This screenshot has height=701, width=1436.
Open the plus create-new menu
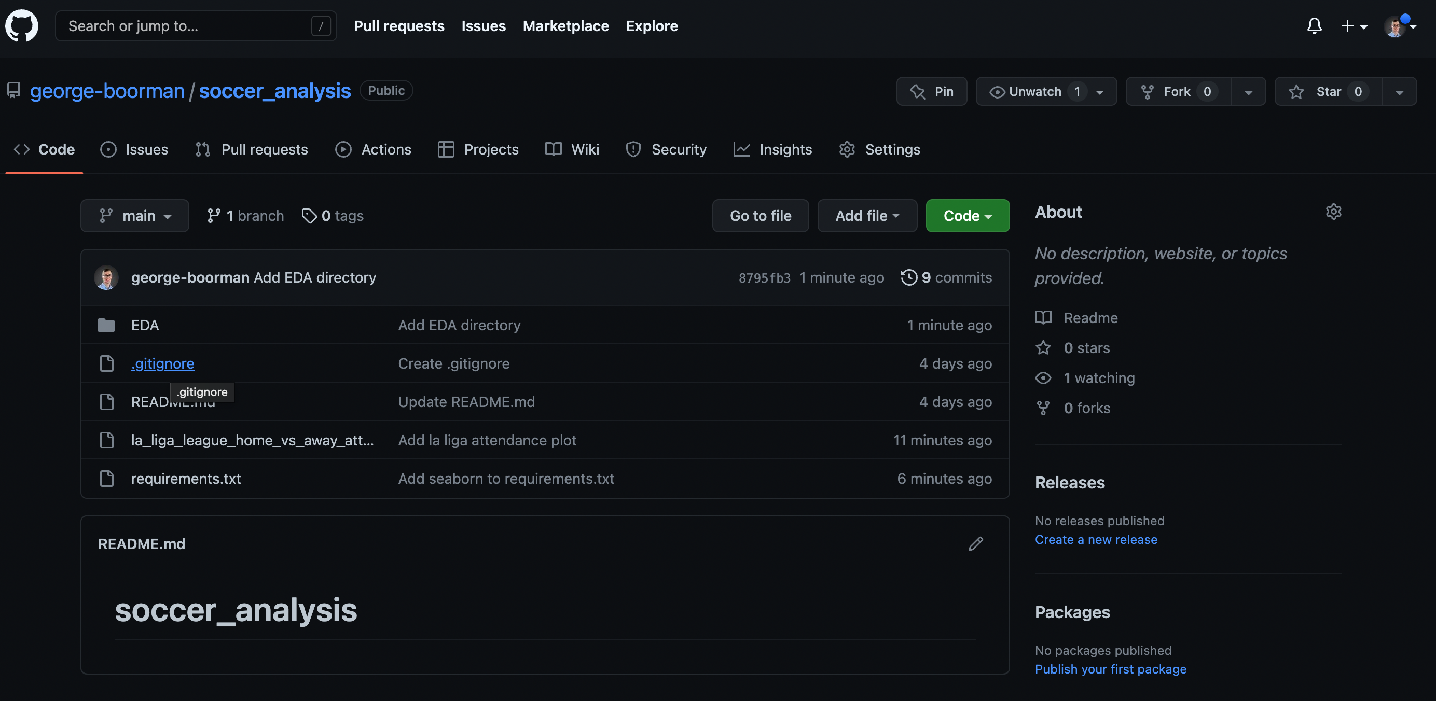[x=1354, y=25]
